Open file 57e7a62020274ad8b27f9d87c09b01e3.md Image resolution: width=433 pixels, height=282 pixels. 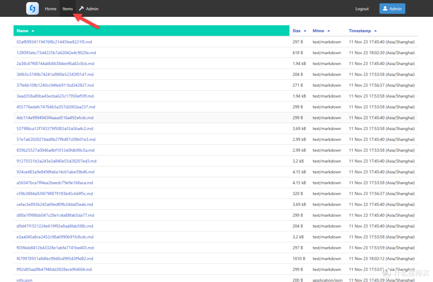click(56, 139)
